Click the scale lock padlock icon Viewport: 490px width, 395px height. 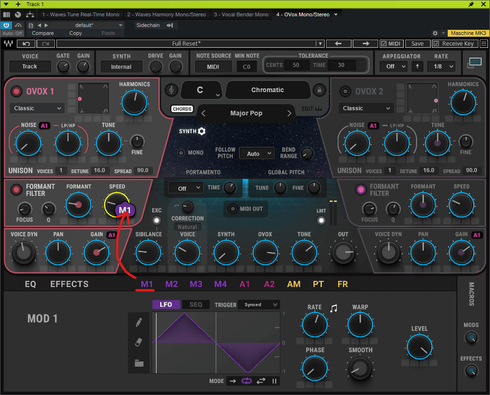tap(319, 90)
